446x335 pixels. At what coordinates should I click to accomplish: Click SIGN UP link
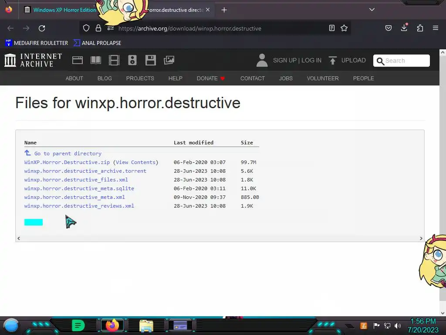[x=284, y=60]
